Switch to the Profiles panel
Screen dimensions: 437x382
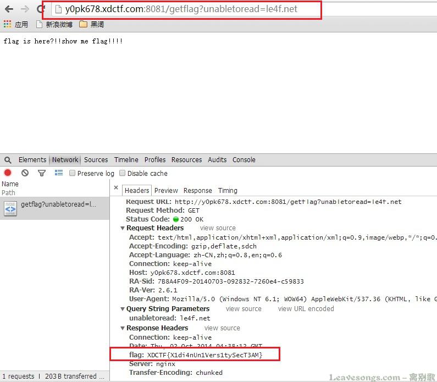pyautogui.click(x=155, y=159)
